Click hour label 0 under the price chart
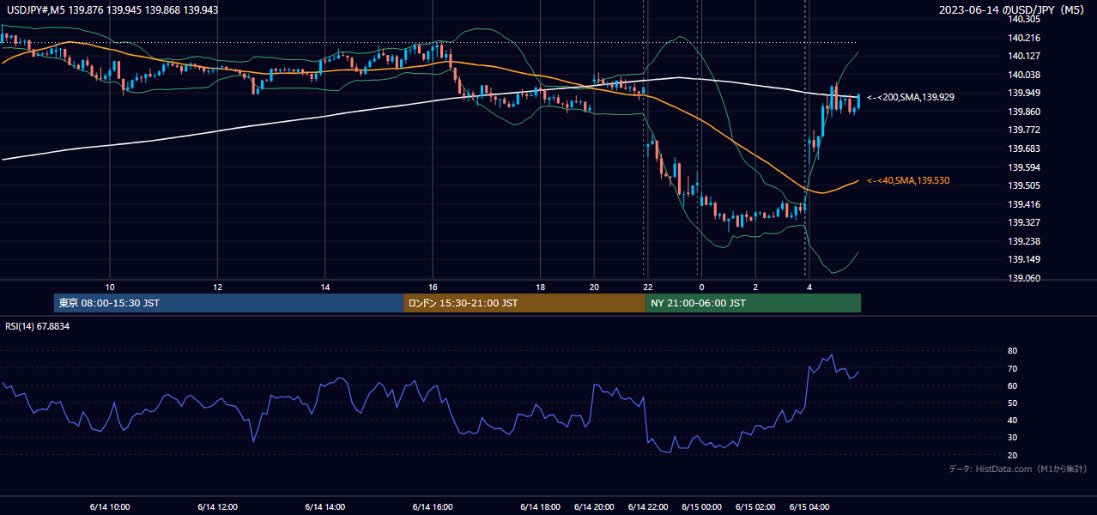 [701, 287]
